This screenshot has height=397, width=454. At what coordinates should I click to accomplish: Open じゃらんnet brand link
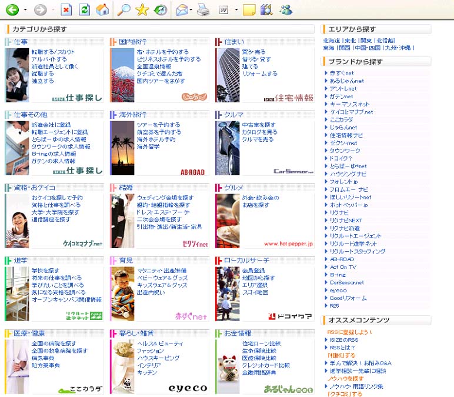pos(343,128)
